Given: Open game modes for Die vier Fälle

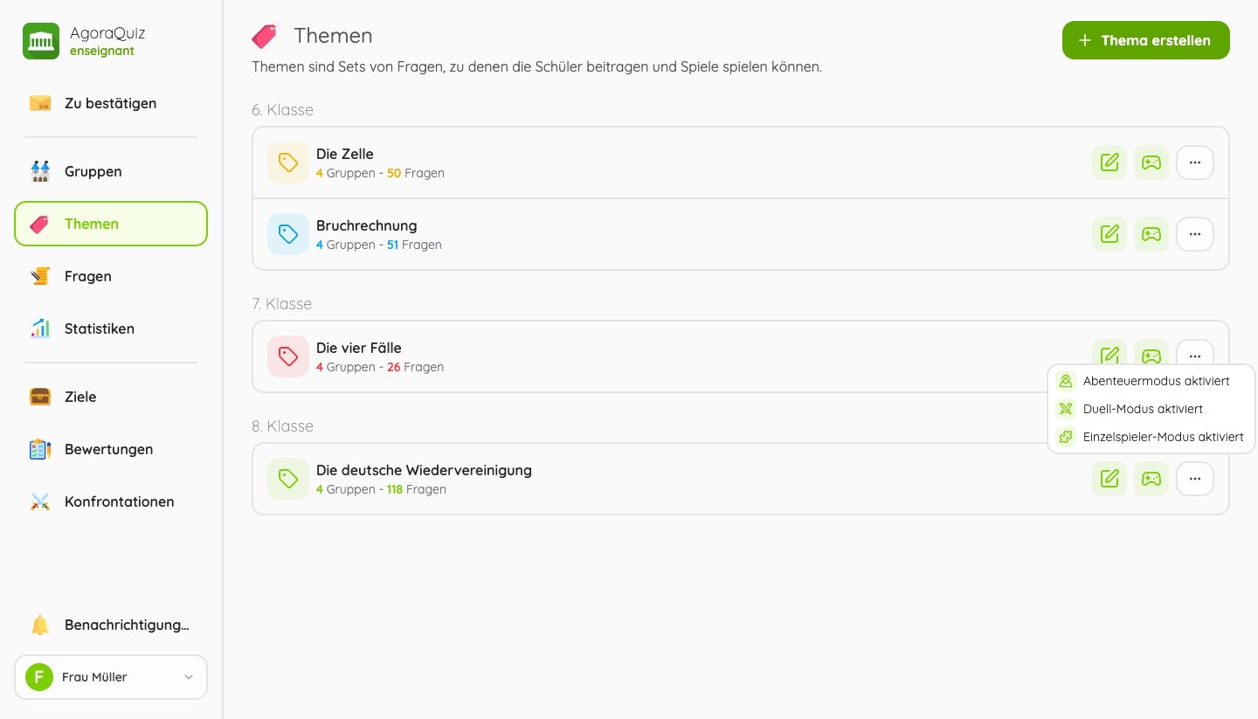Looking at the screenshot, I should (1151, 353).
